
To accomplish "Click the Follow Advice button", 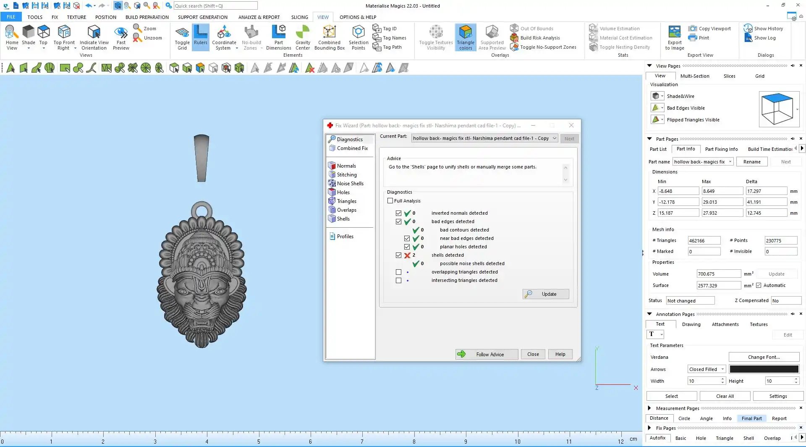I will tap(487, 354).
